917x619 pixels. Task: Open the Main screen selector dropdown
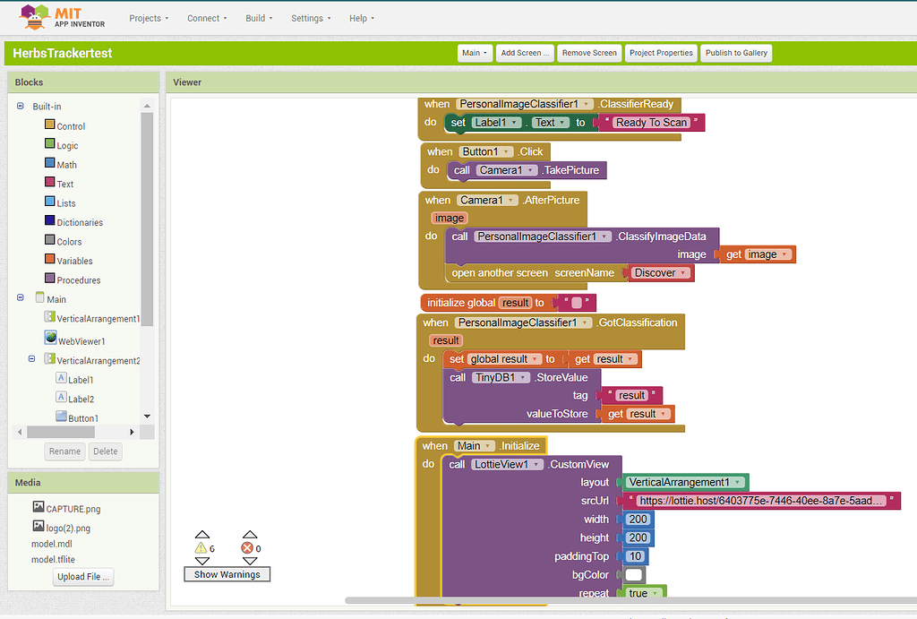click(475, 53)
